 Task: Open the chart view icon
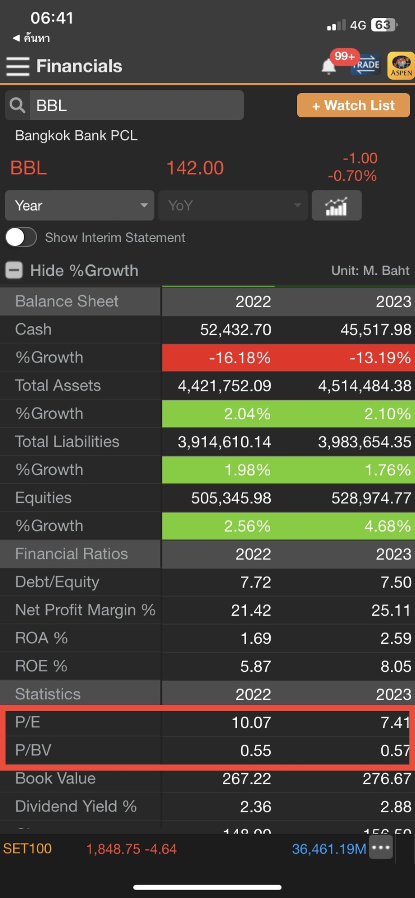pyautogui.click(x=336, y=206)
